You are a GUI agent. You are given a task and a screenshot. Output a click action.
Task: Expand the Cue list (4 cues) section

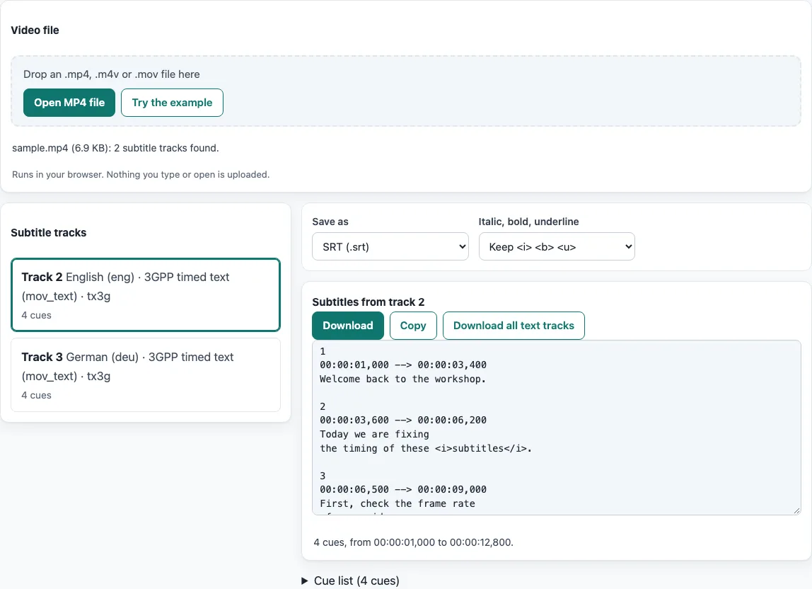[351, 581]
